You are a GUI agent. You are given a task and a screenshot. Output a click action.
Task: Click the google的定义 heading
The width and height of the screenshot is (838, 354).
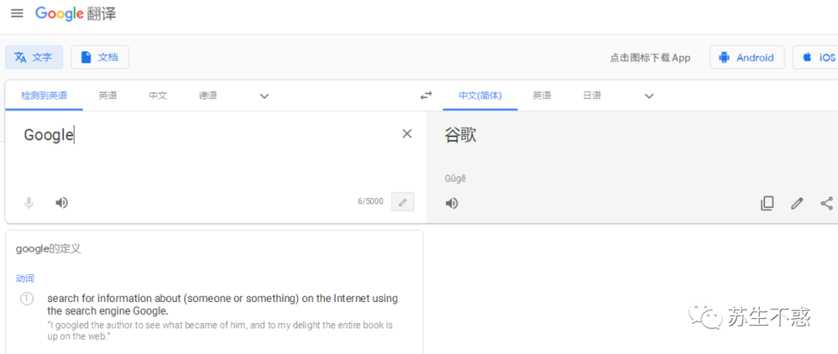click(x=49, y=248)
